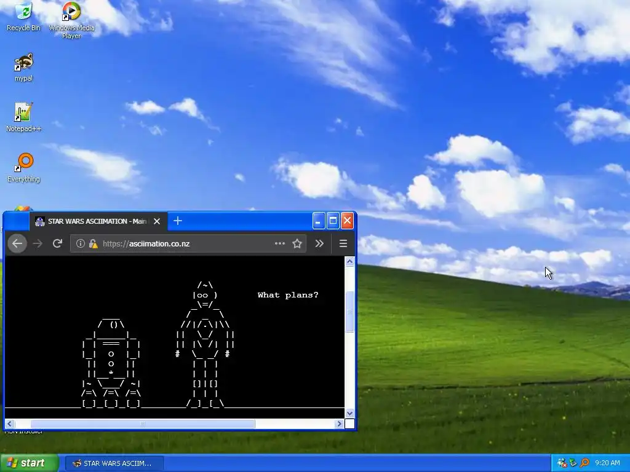Click the leftmost system tray icon
The height and width of the screenshot is (472, 630).
[x=562, y=463]
